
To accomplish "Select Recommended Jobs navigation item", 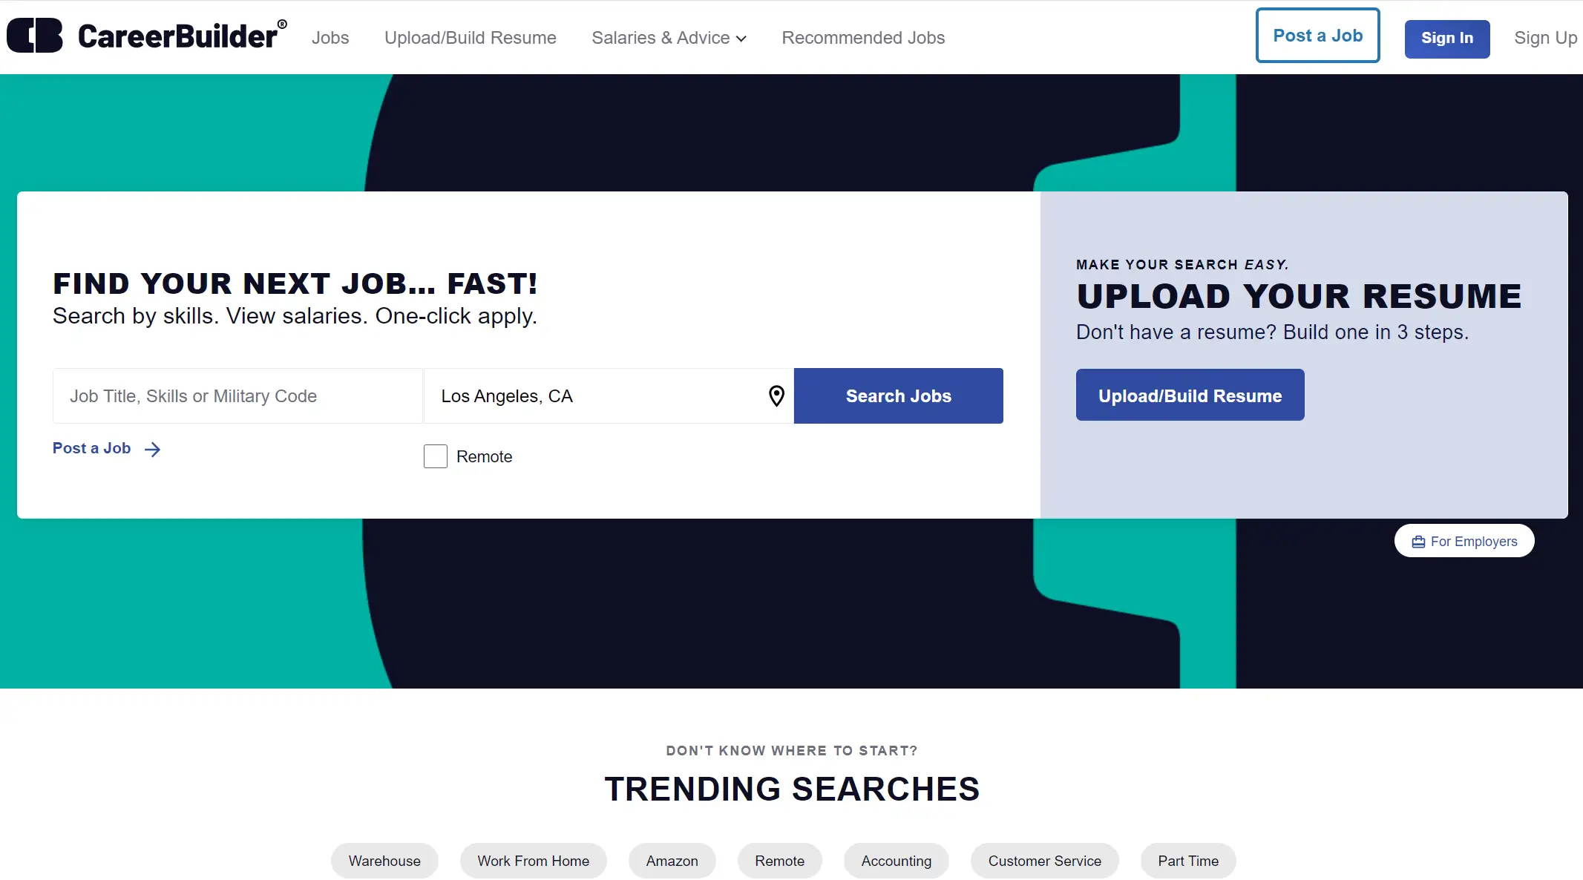I will coord(862,37).
